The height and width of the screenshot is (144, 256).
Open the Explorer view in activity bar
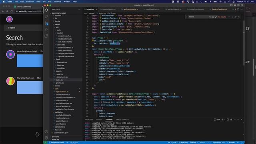(46, 10)
